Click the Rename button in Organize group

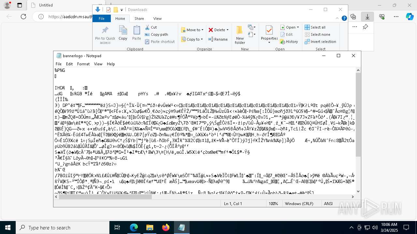[x=218, y=39]
